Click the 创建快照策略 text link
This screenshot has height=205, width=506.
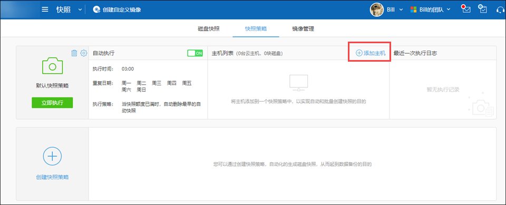tap(52, 177)
